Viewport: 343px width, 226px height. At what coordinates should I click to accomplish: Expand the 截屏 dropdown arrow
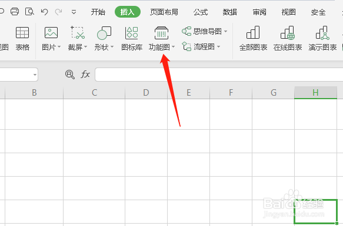pyautogui.click(x=85, y=47)
